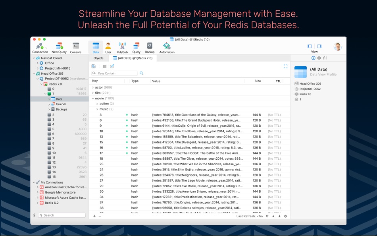Switch to list view icon in data toolbar
The width and height of the screenshot is (377, 236).
click(x=105, y=66)
